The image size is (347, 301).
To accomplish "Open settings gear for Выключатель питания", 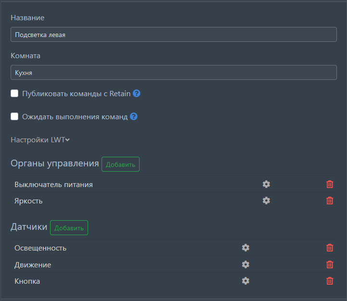I will (x=266, y=184).
